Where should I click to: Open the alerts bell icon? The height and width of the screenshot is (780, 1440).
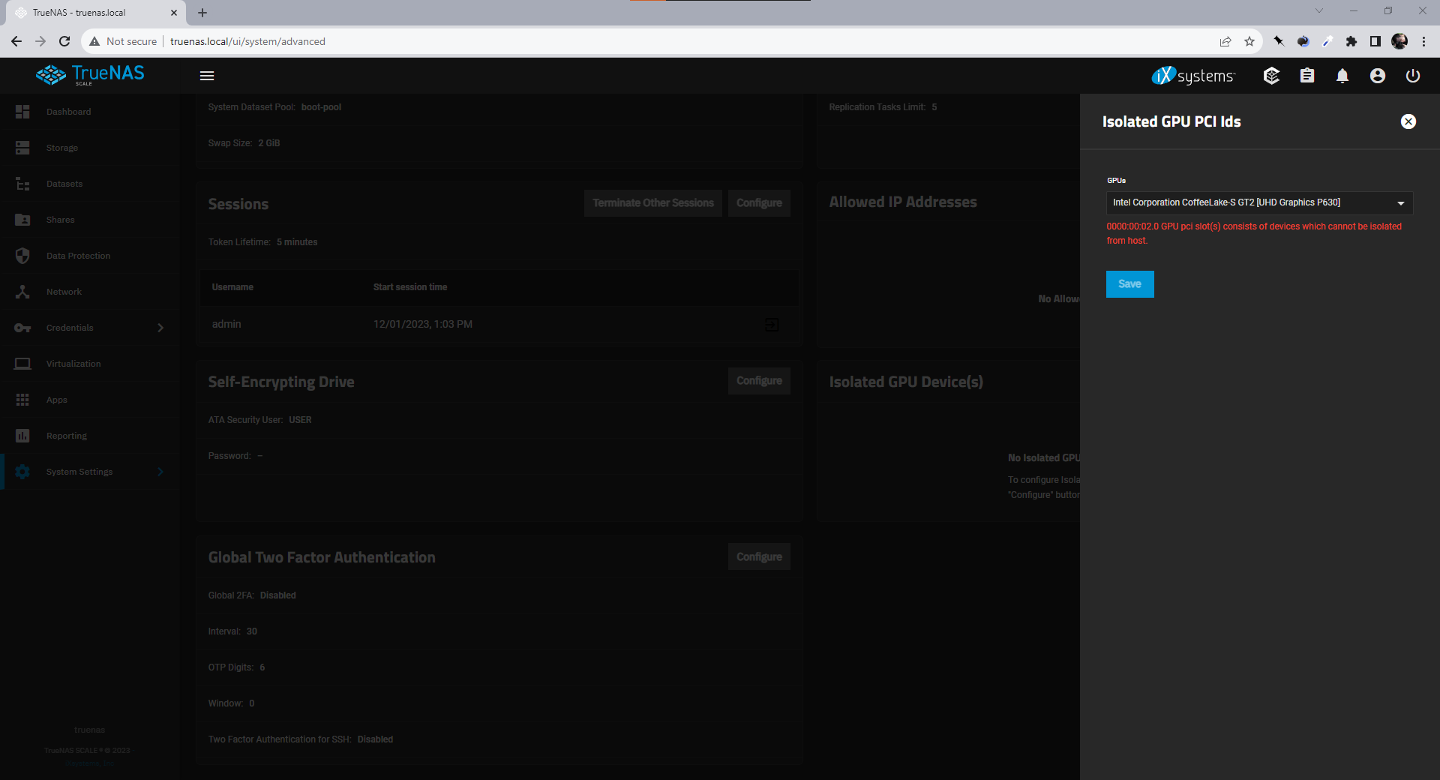(x=1342, y=76)
